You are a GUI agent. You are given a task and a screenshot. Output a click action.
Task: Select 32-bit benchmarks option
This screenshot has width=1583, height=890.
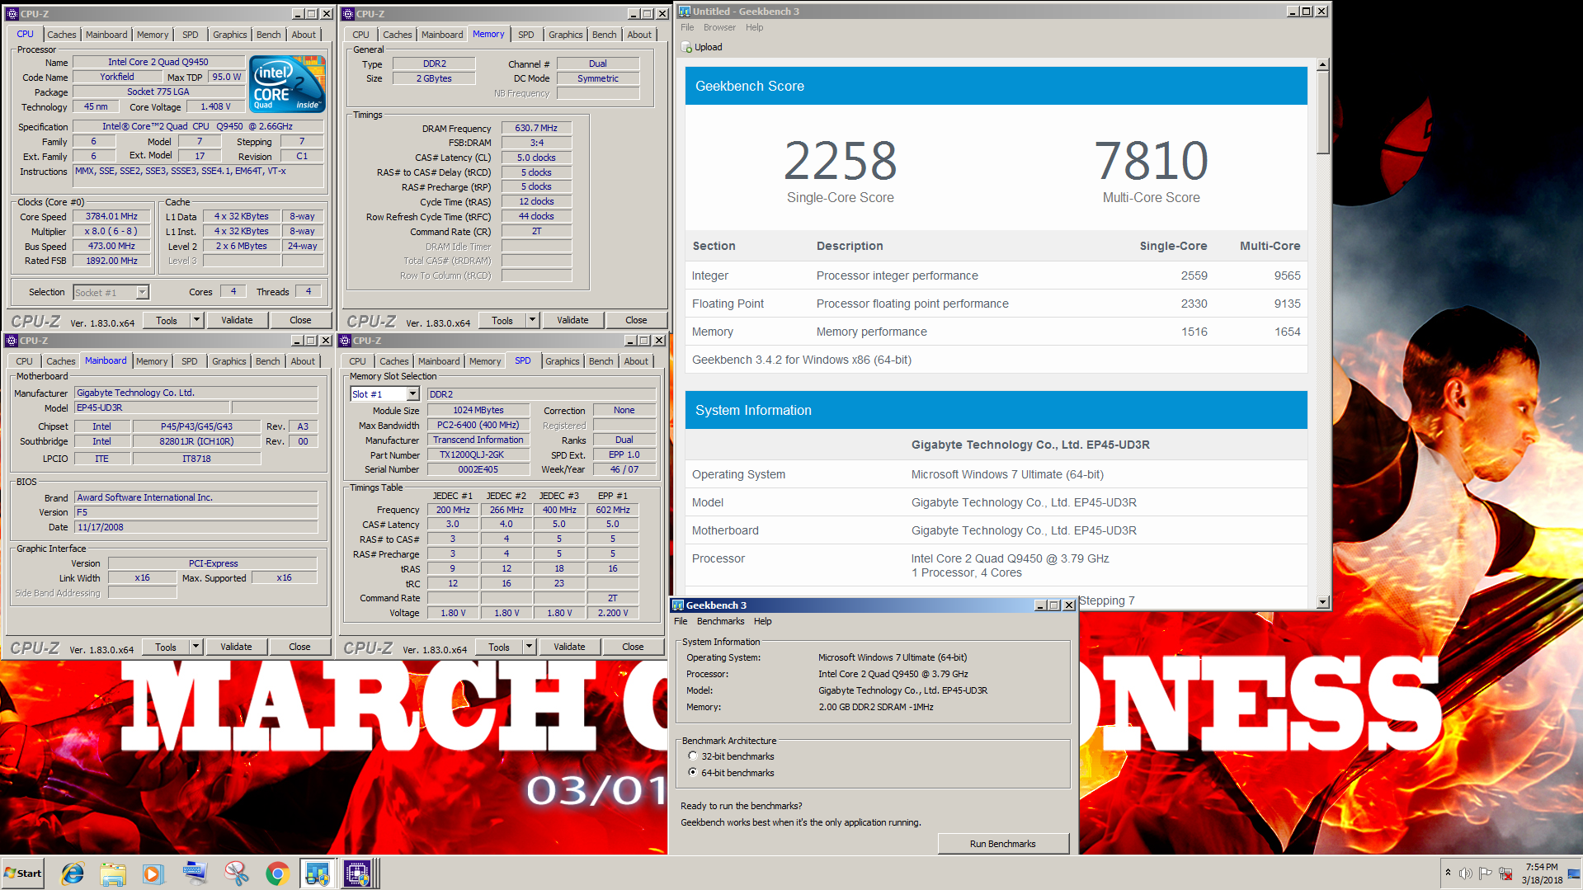693,756
